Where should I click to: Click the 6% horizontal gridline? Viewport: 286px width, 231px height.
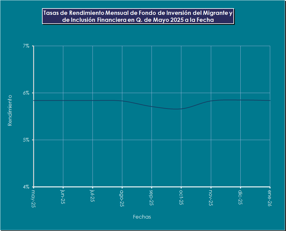click(137, 93)
